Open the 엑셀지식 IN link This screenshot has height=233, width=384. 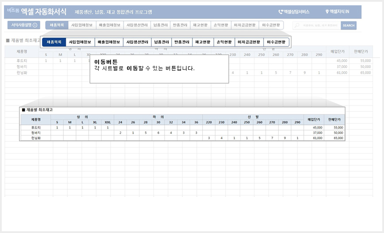(337, 11)
